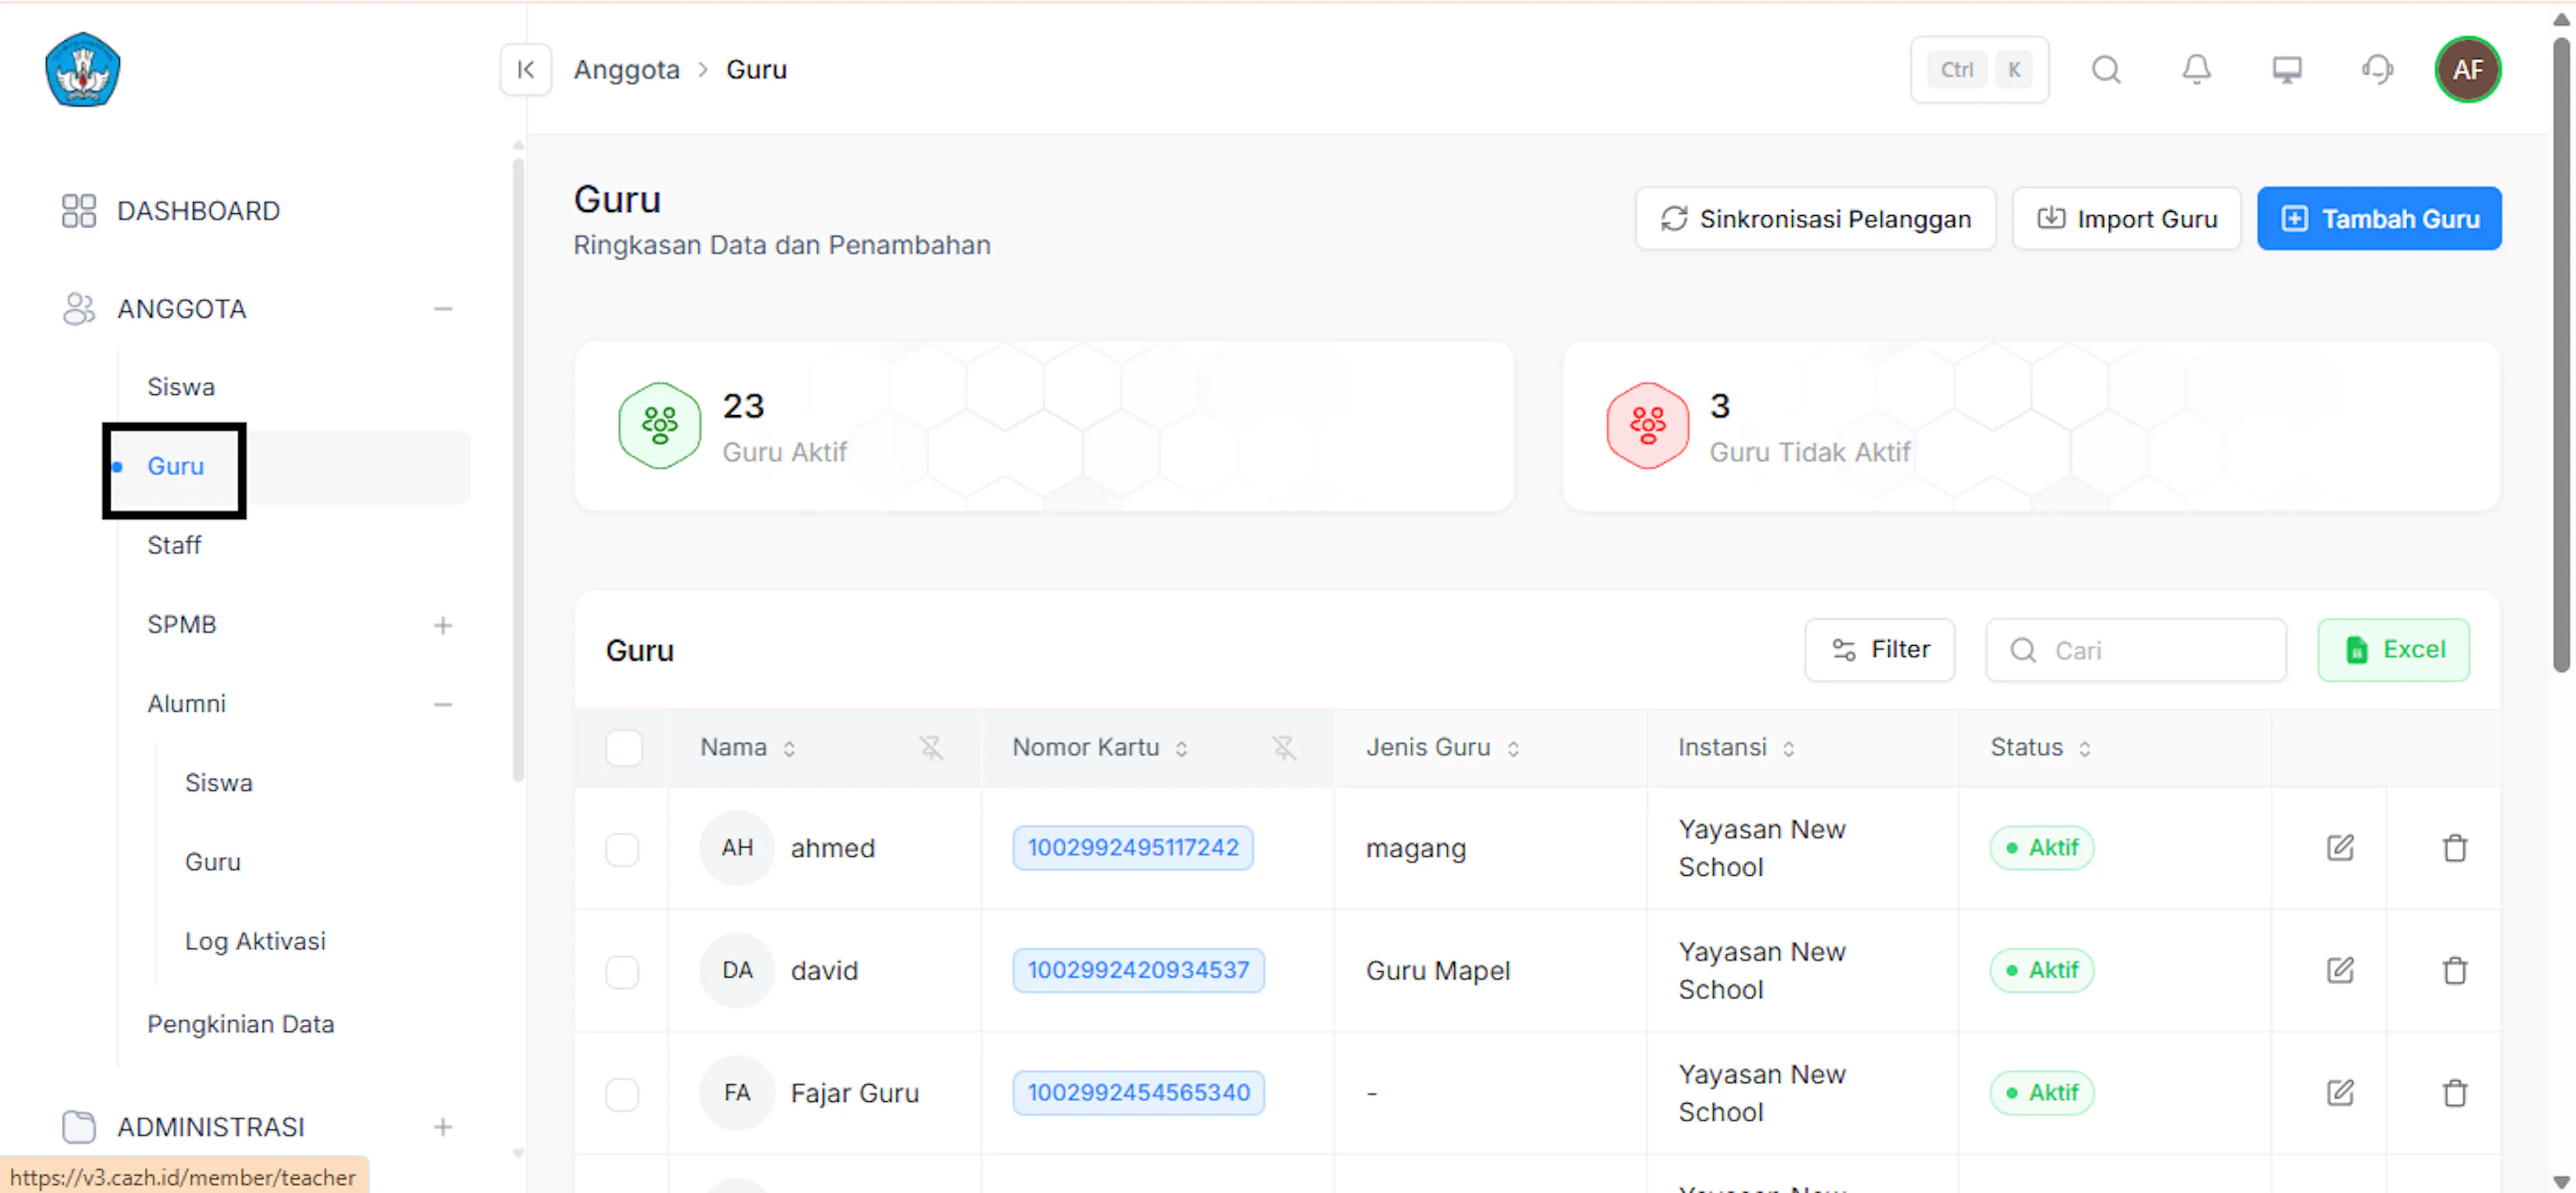2576x1193 pixels.
Task: Open Siswa under Alumni
Action: (x=219, y=783)
